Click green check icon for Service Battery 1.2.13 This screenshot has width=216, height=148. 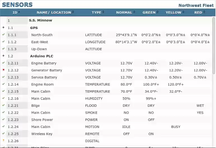3,77
